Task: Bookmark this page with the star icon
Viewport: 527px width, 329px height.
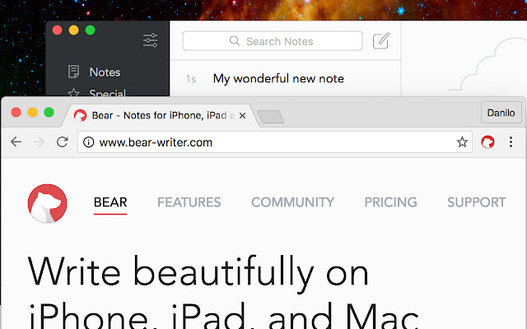Action: tap(462, 142)
